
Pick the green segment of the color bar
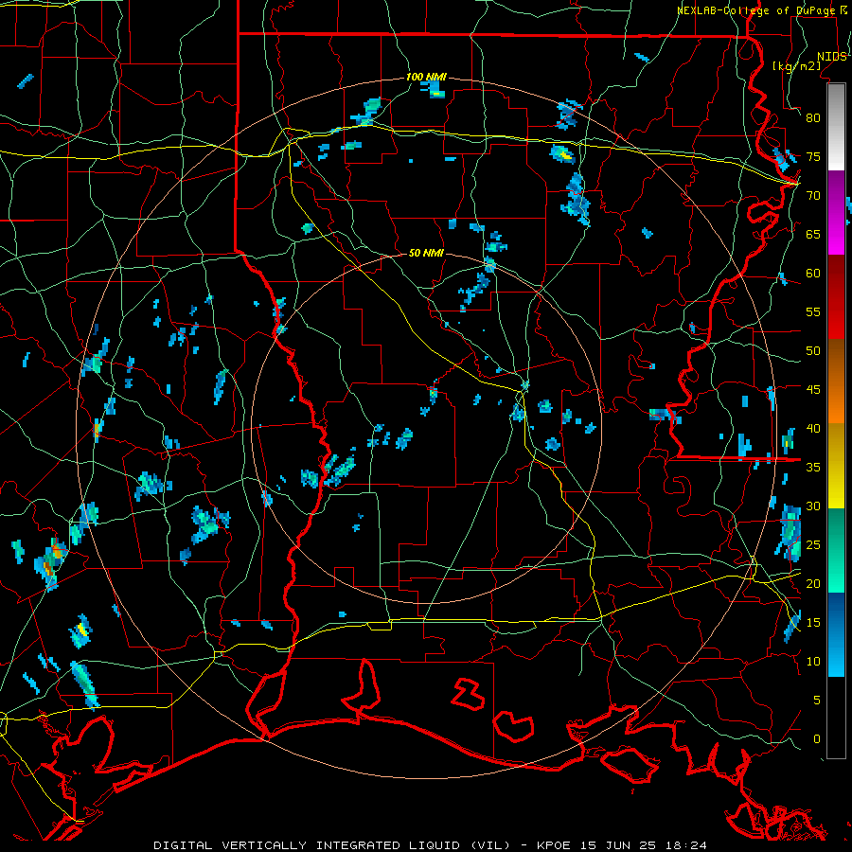click(837, 550)
